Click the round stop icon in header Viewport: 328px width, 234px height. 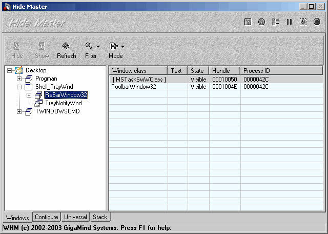pos(317,22)
